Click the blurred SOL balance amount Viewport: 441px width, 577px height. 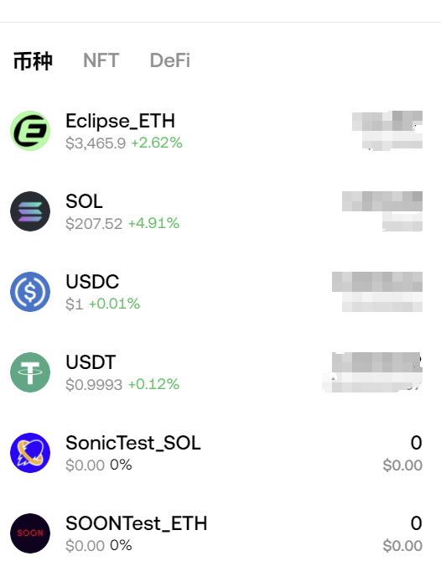click(x=382, y=211)
